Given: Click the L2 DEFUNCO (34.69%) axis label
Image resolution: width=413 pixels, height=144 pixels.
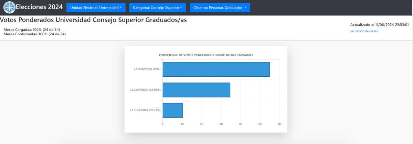Looking at the screenshot, I should [x=145, y=90].
